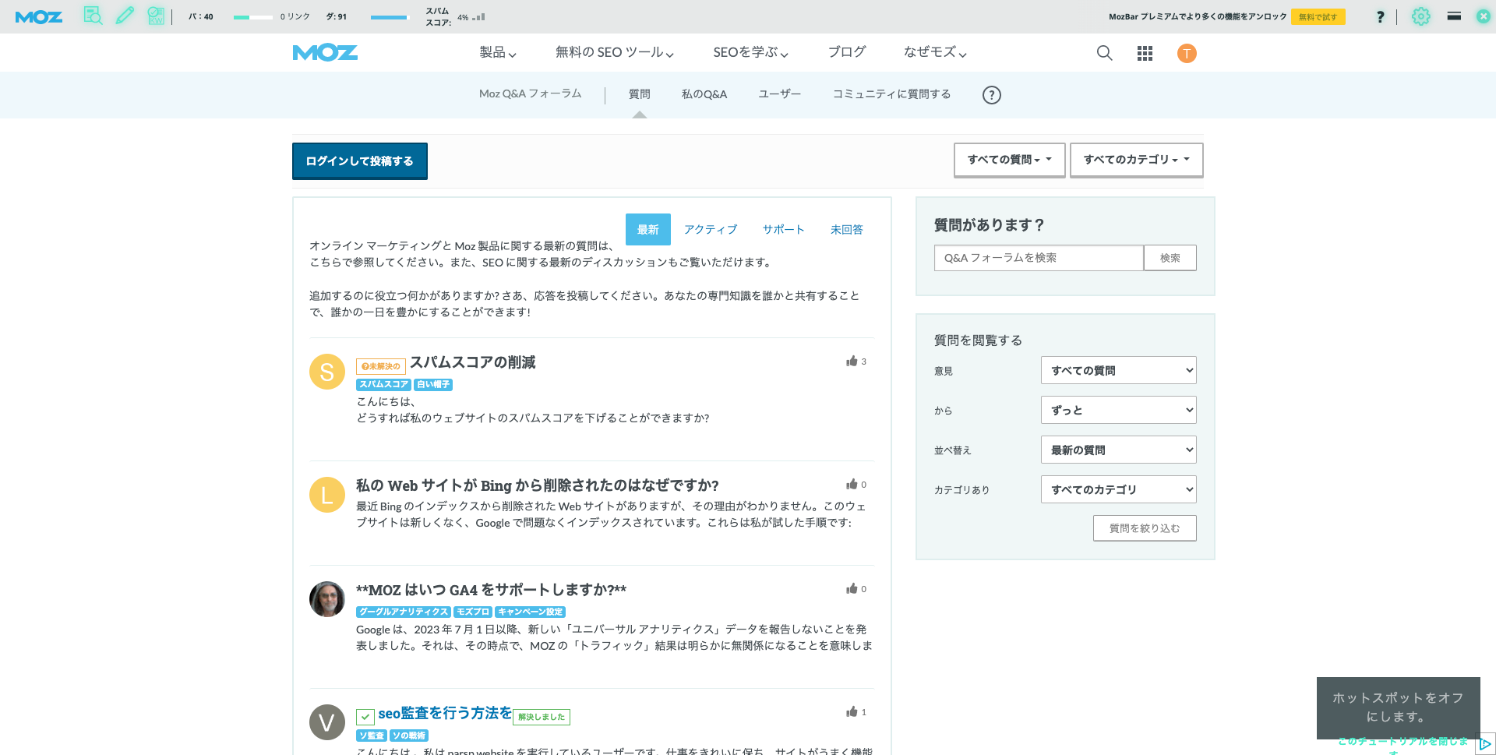
Task: Click the green solved checkmark icon
Action: pyautogui.click(x=365, y=717)
